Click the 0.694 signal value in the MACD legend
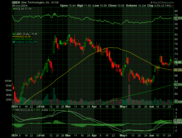 (44, 110)
